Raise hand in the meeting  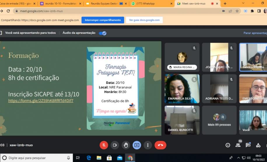click(x=126, y=145)
